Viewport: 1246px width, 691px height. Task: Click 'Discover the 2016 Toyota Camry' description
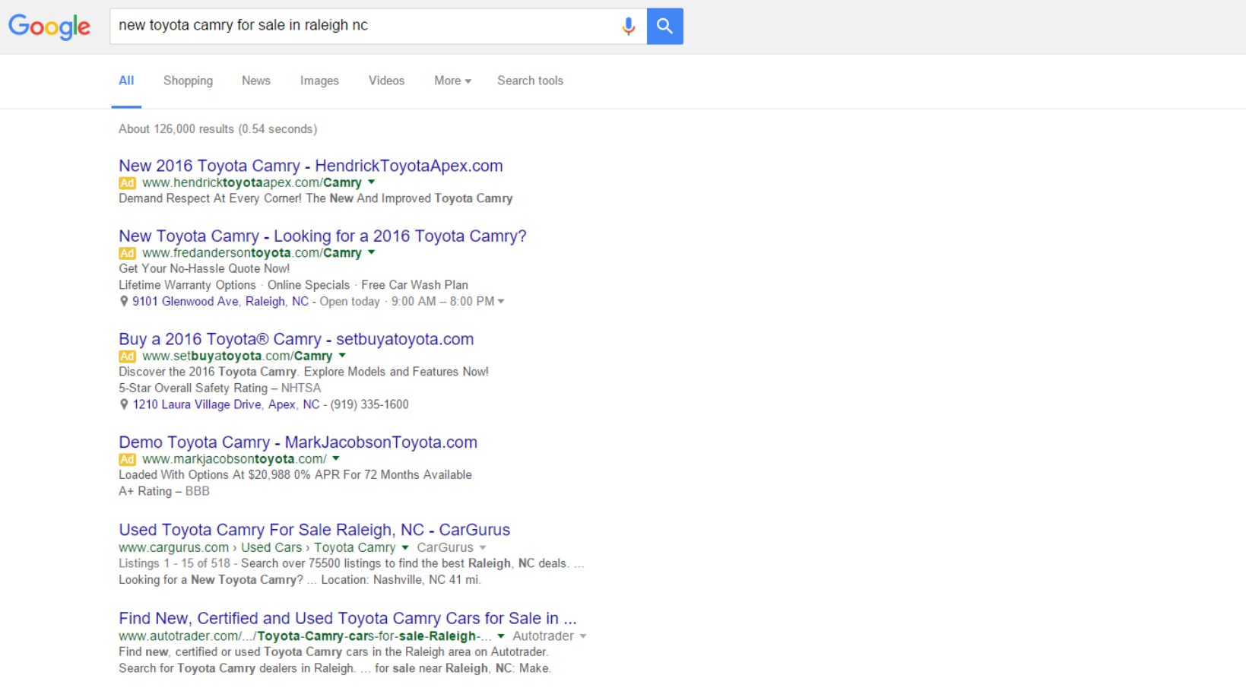tap(303, 372)
